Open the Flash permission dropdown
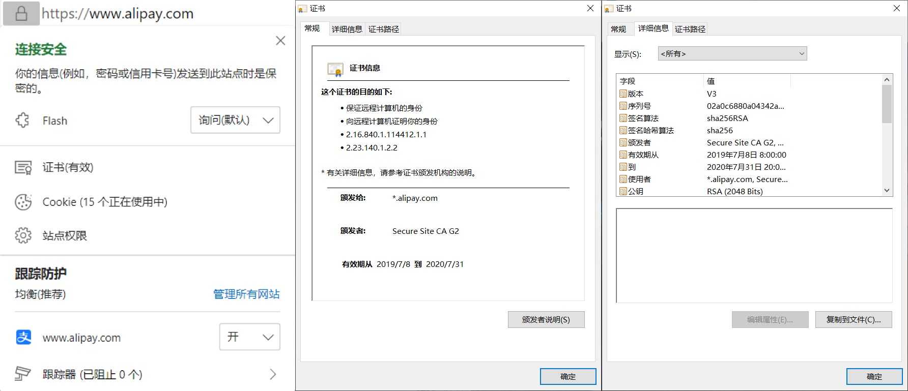908x391 pixels. (235, 120)
